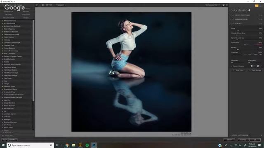Open Spotify from the taskbar
The image size is (264, 148).
point(87,145)
